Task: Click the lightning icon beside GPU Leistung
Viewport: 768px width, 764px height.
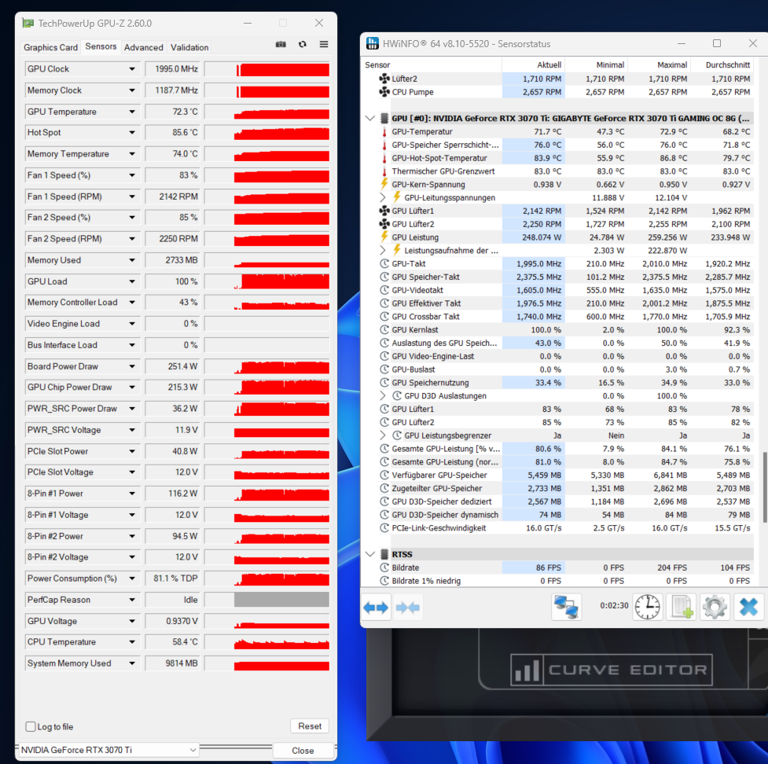Action: point(384,237)
